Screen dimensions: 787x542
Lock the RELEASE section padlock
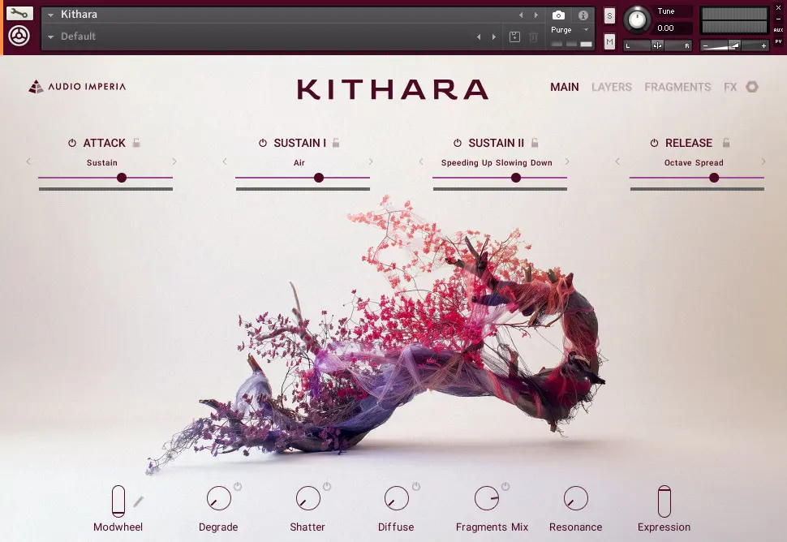click(x=726, y=143)
